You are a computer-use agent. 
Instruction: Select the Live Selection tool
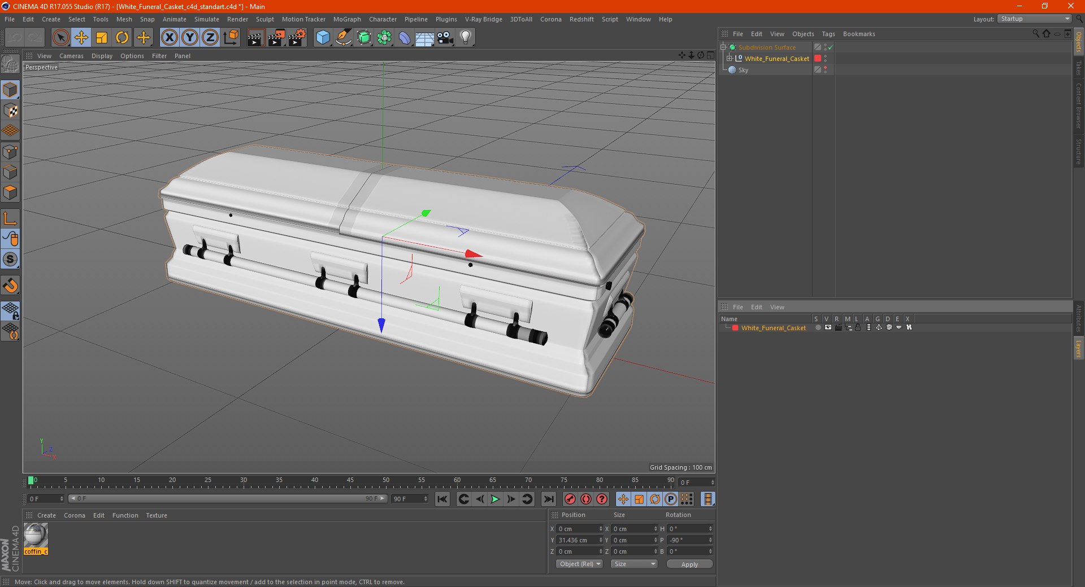pos(60,38)
